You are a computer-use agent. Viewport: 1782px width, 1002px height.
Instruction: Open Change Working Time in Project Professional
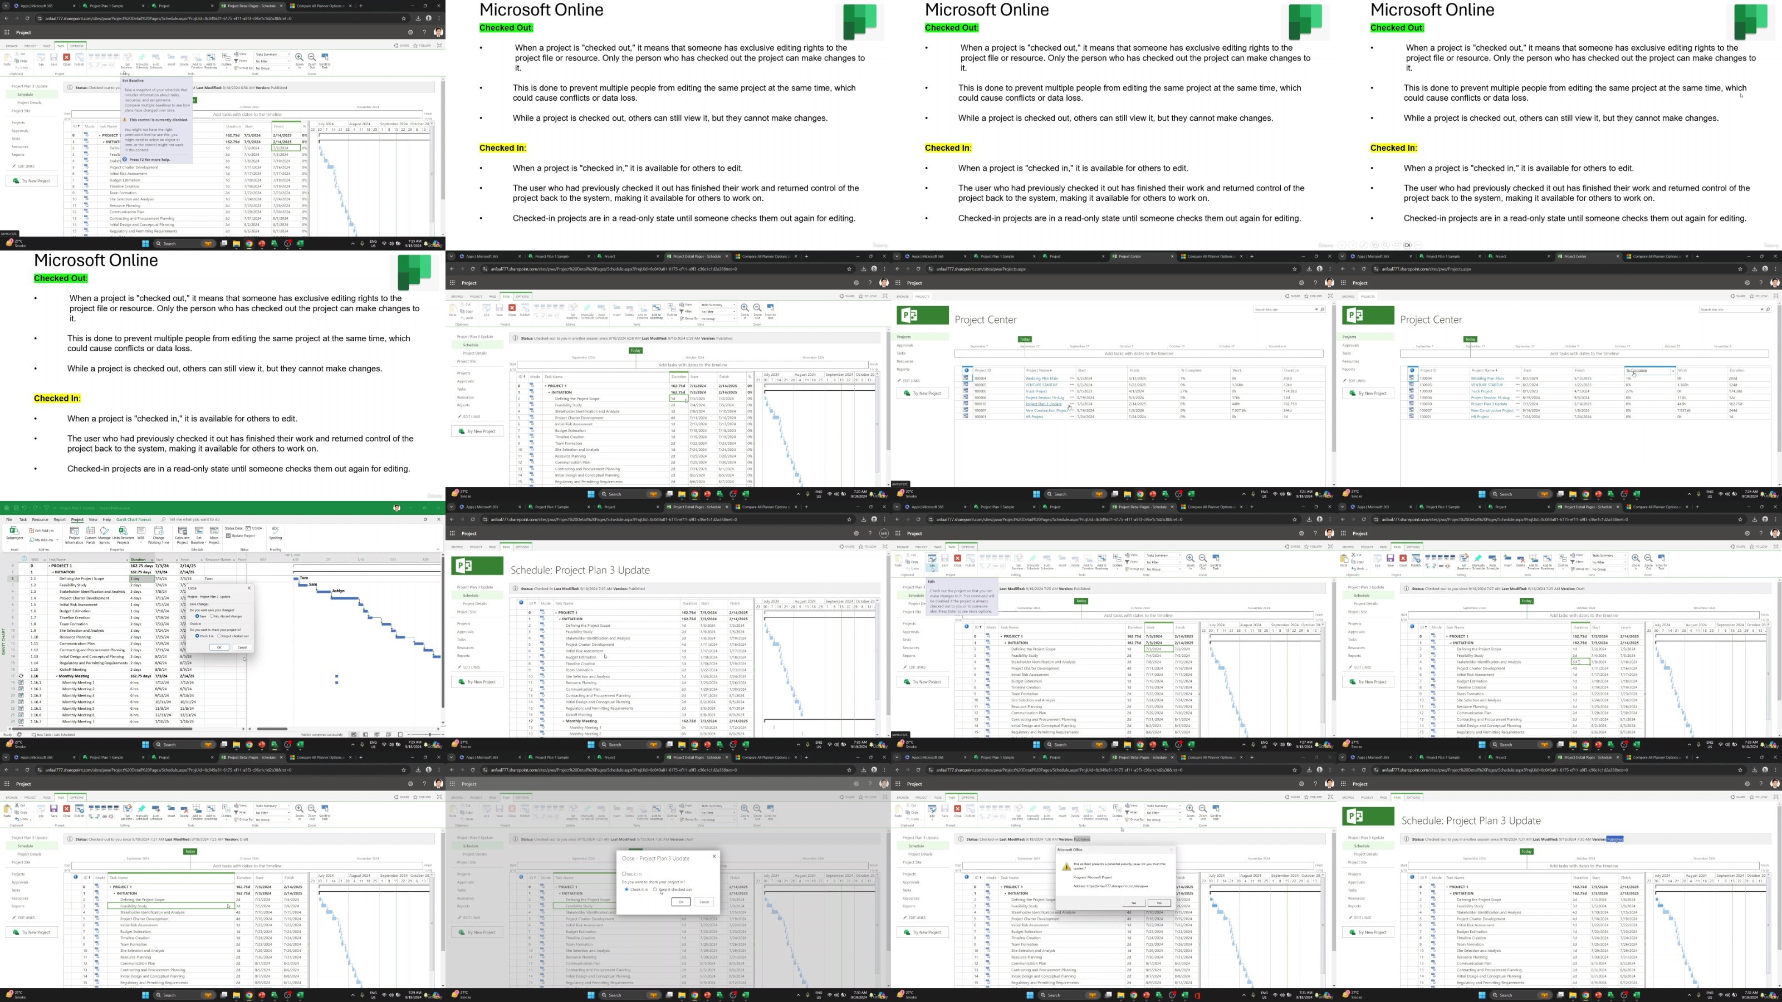pyautogui.click(x=158, y=534)
